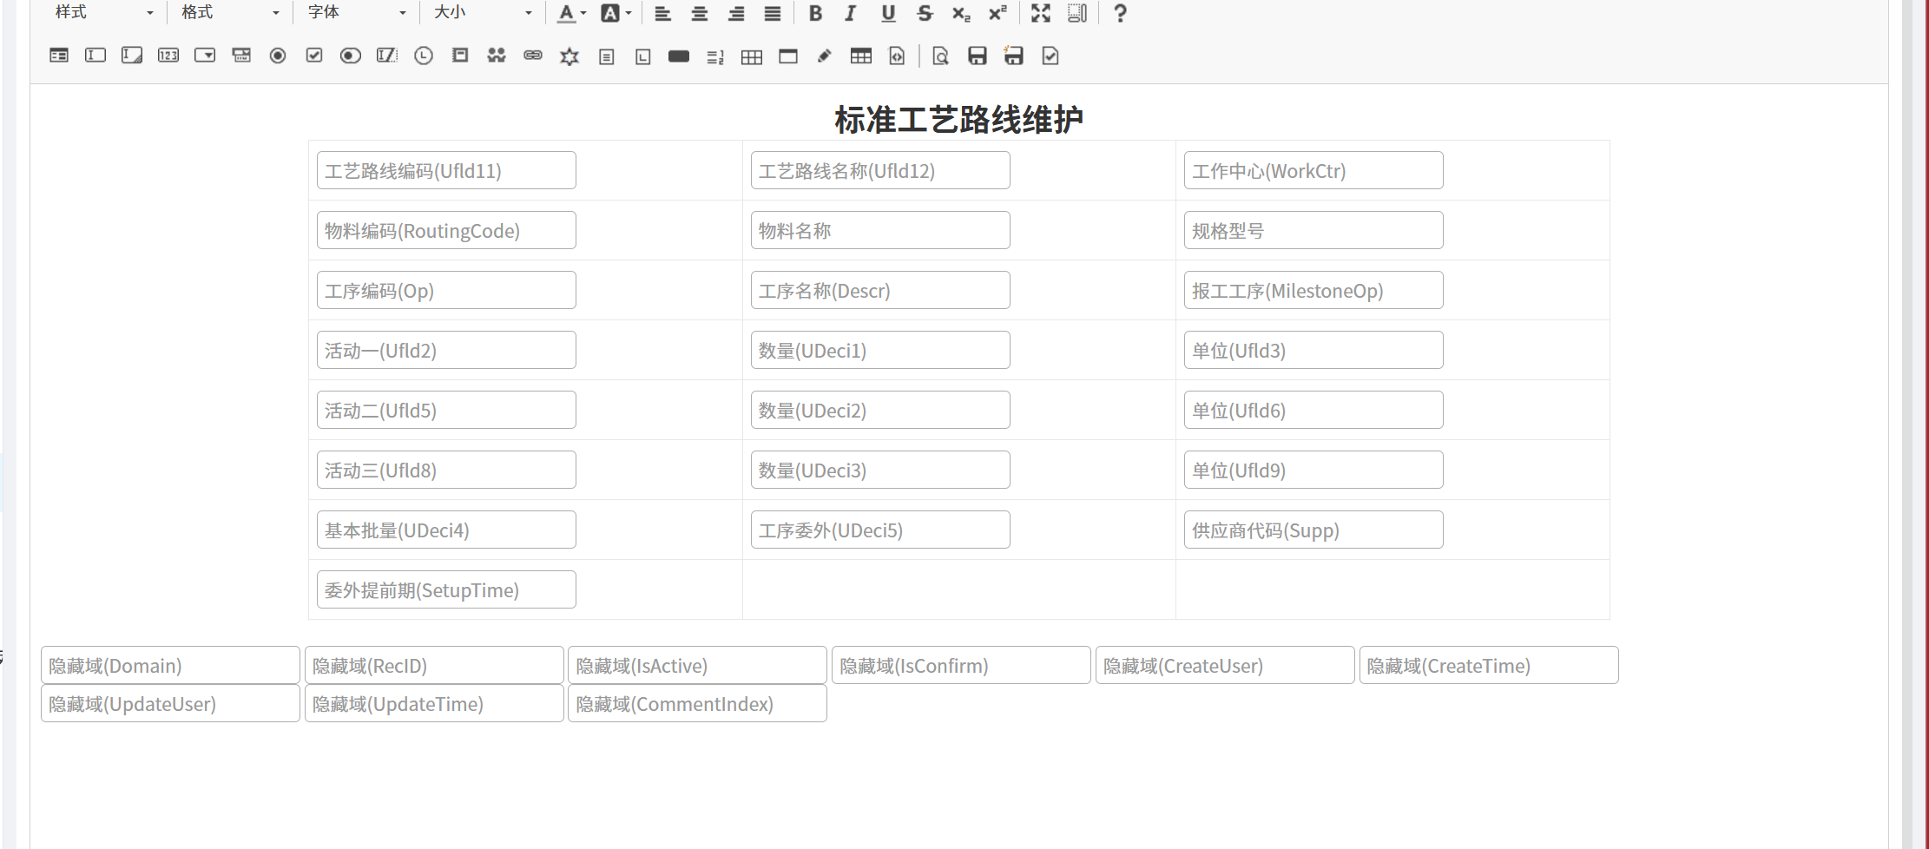Click the 工艺路线编码(Ufld11) input field
Viewport: 1929px width, 849px height.
click(446, 171)
